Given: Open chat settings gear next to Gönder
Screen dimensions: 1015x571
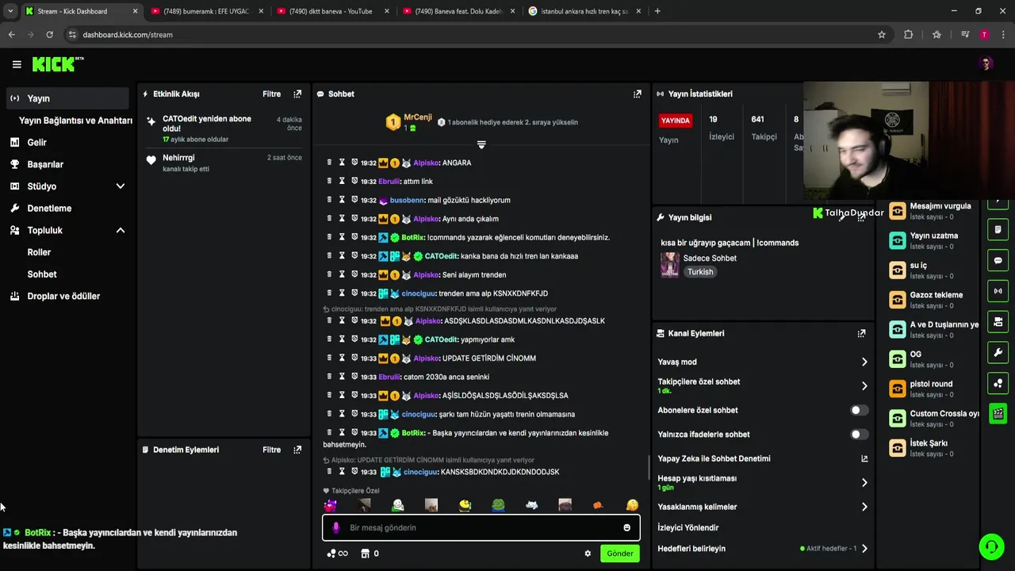Looking at the screenshot, I should (x=588, y=554).
